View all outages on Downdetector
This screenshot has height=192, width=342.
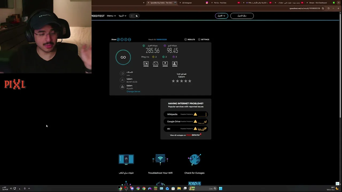pos(185,135)
